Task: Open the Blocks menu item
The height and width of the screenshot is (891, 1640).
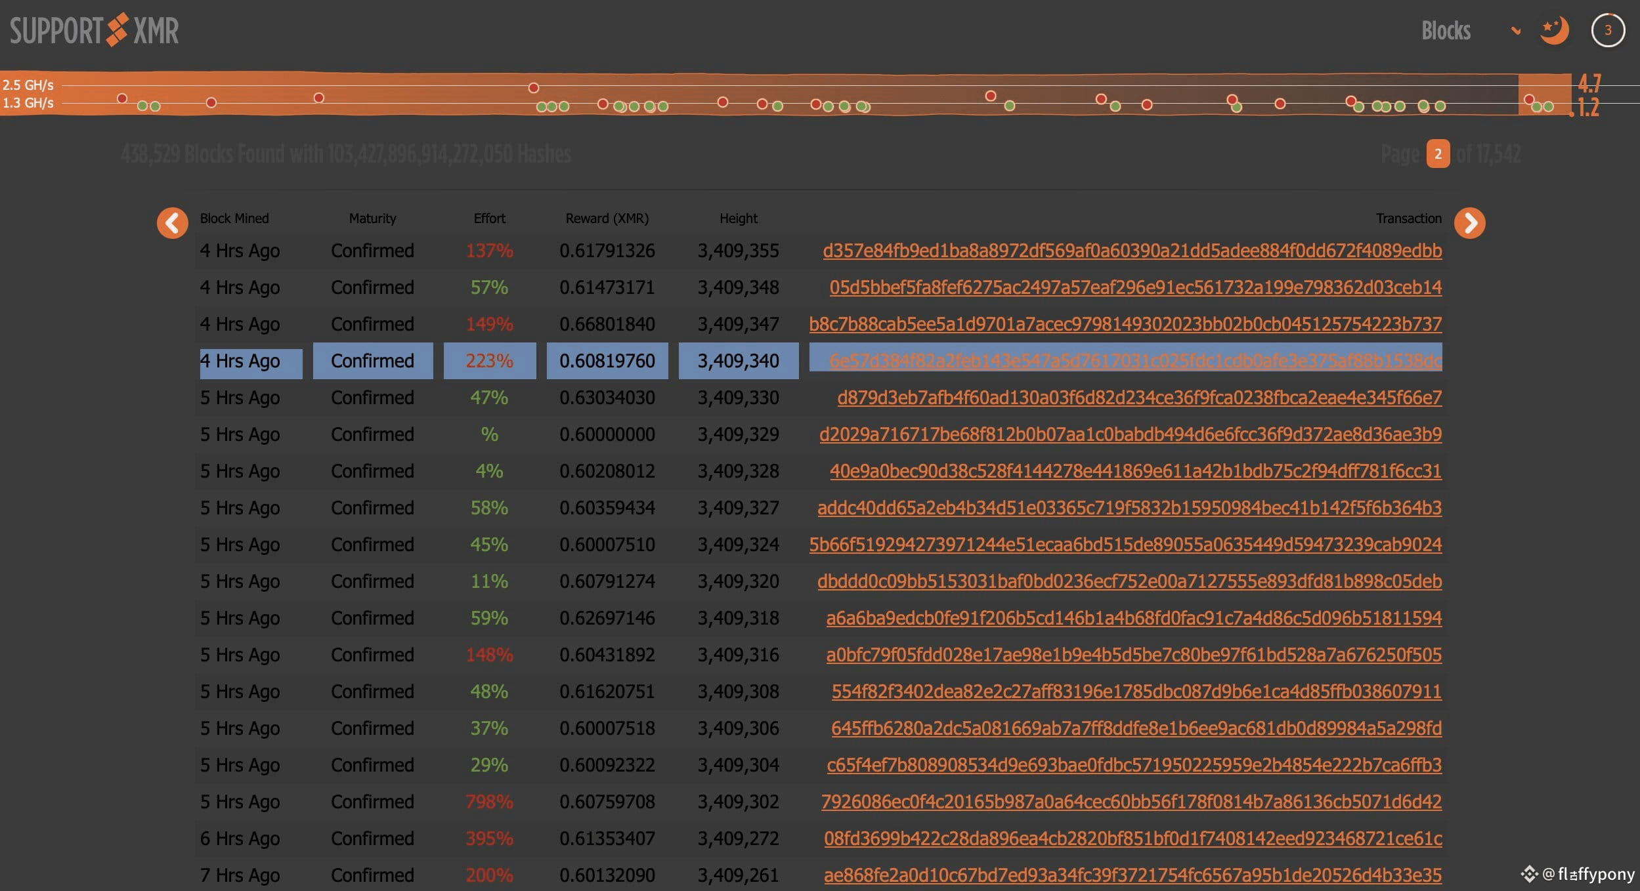Action: (x=1446, y=30)
